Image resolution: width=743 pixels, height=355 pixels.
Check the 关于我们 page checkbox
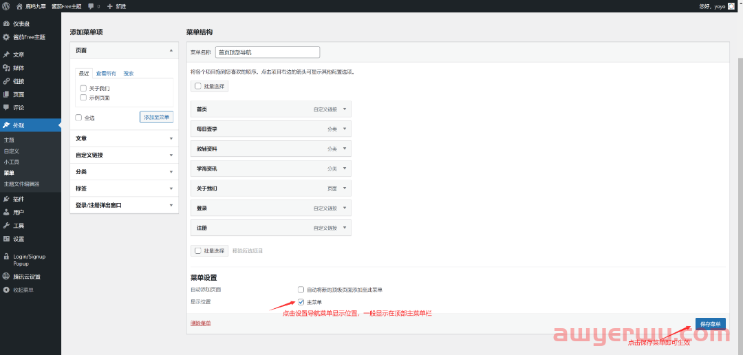(x=83, y=88)
